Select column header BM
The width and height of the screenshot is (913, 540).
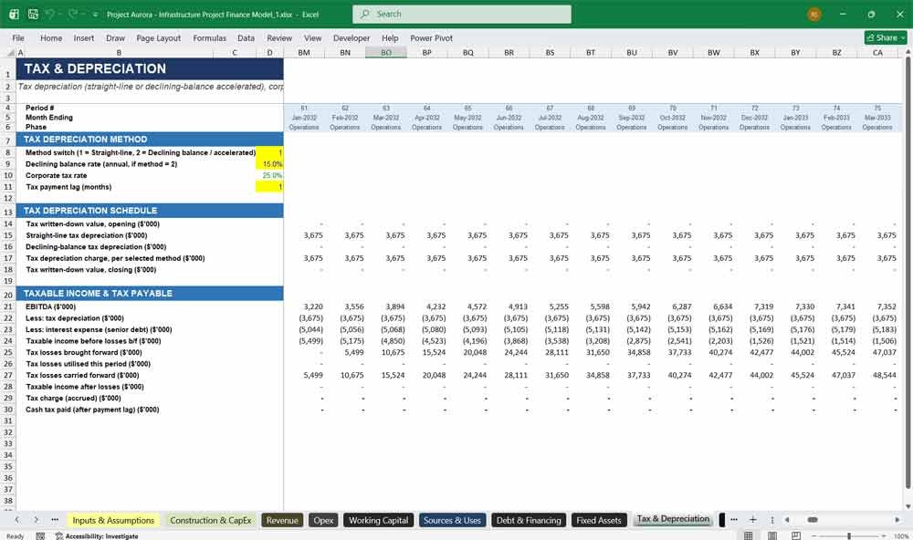point(304,52)
